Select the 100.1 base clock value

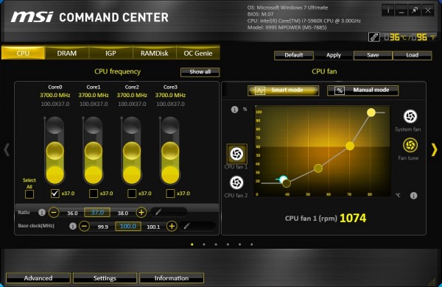coord(153,227)
